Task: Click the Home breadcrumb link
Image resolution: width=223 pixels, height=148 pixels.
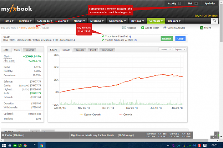Action: tap(22, 28)
